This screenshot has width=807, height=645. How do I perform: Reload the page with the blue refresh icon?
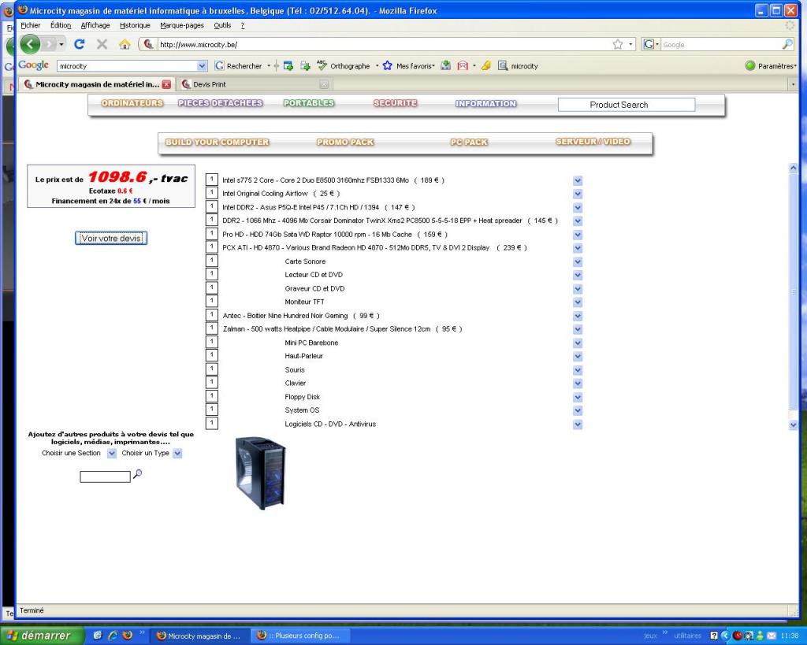79,44
